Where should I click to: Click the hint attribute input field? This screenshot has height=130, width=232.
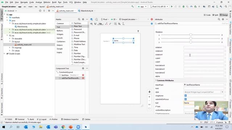point(204,88)
